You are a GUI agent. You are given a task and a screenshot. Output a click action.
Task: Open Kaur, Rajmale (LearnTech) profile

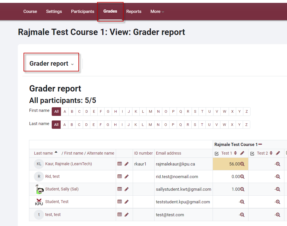click(68, 164)
